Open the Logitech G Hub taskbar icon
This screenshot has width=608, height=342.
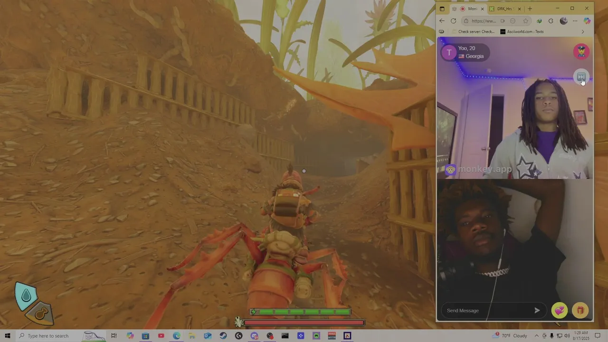(x=239, y=336)
